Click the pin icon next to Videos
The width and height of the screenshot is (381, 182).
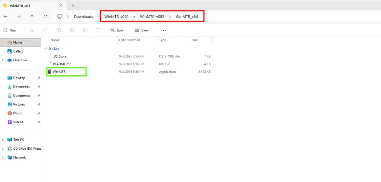39,122
